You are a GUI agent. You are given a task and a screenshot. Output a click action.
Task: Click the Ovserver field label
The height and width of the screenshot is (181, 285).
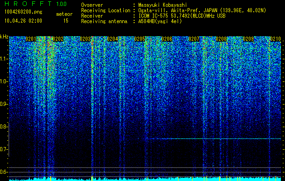click(92, 5)
